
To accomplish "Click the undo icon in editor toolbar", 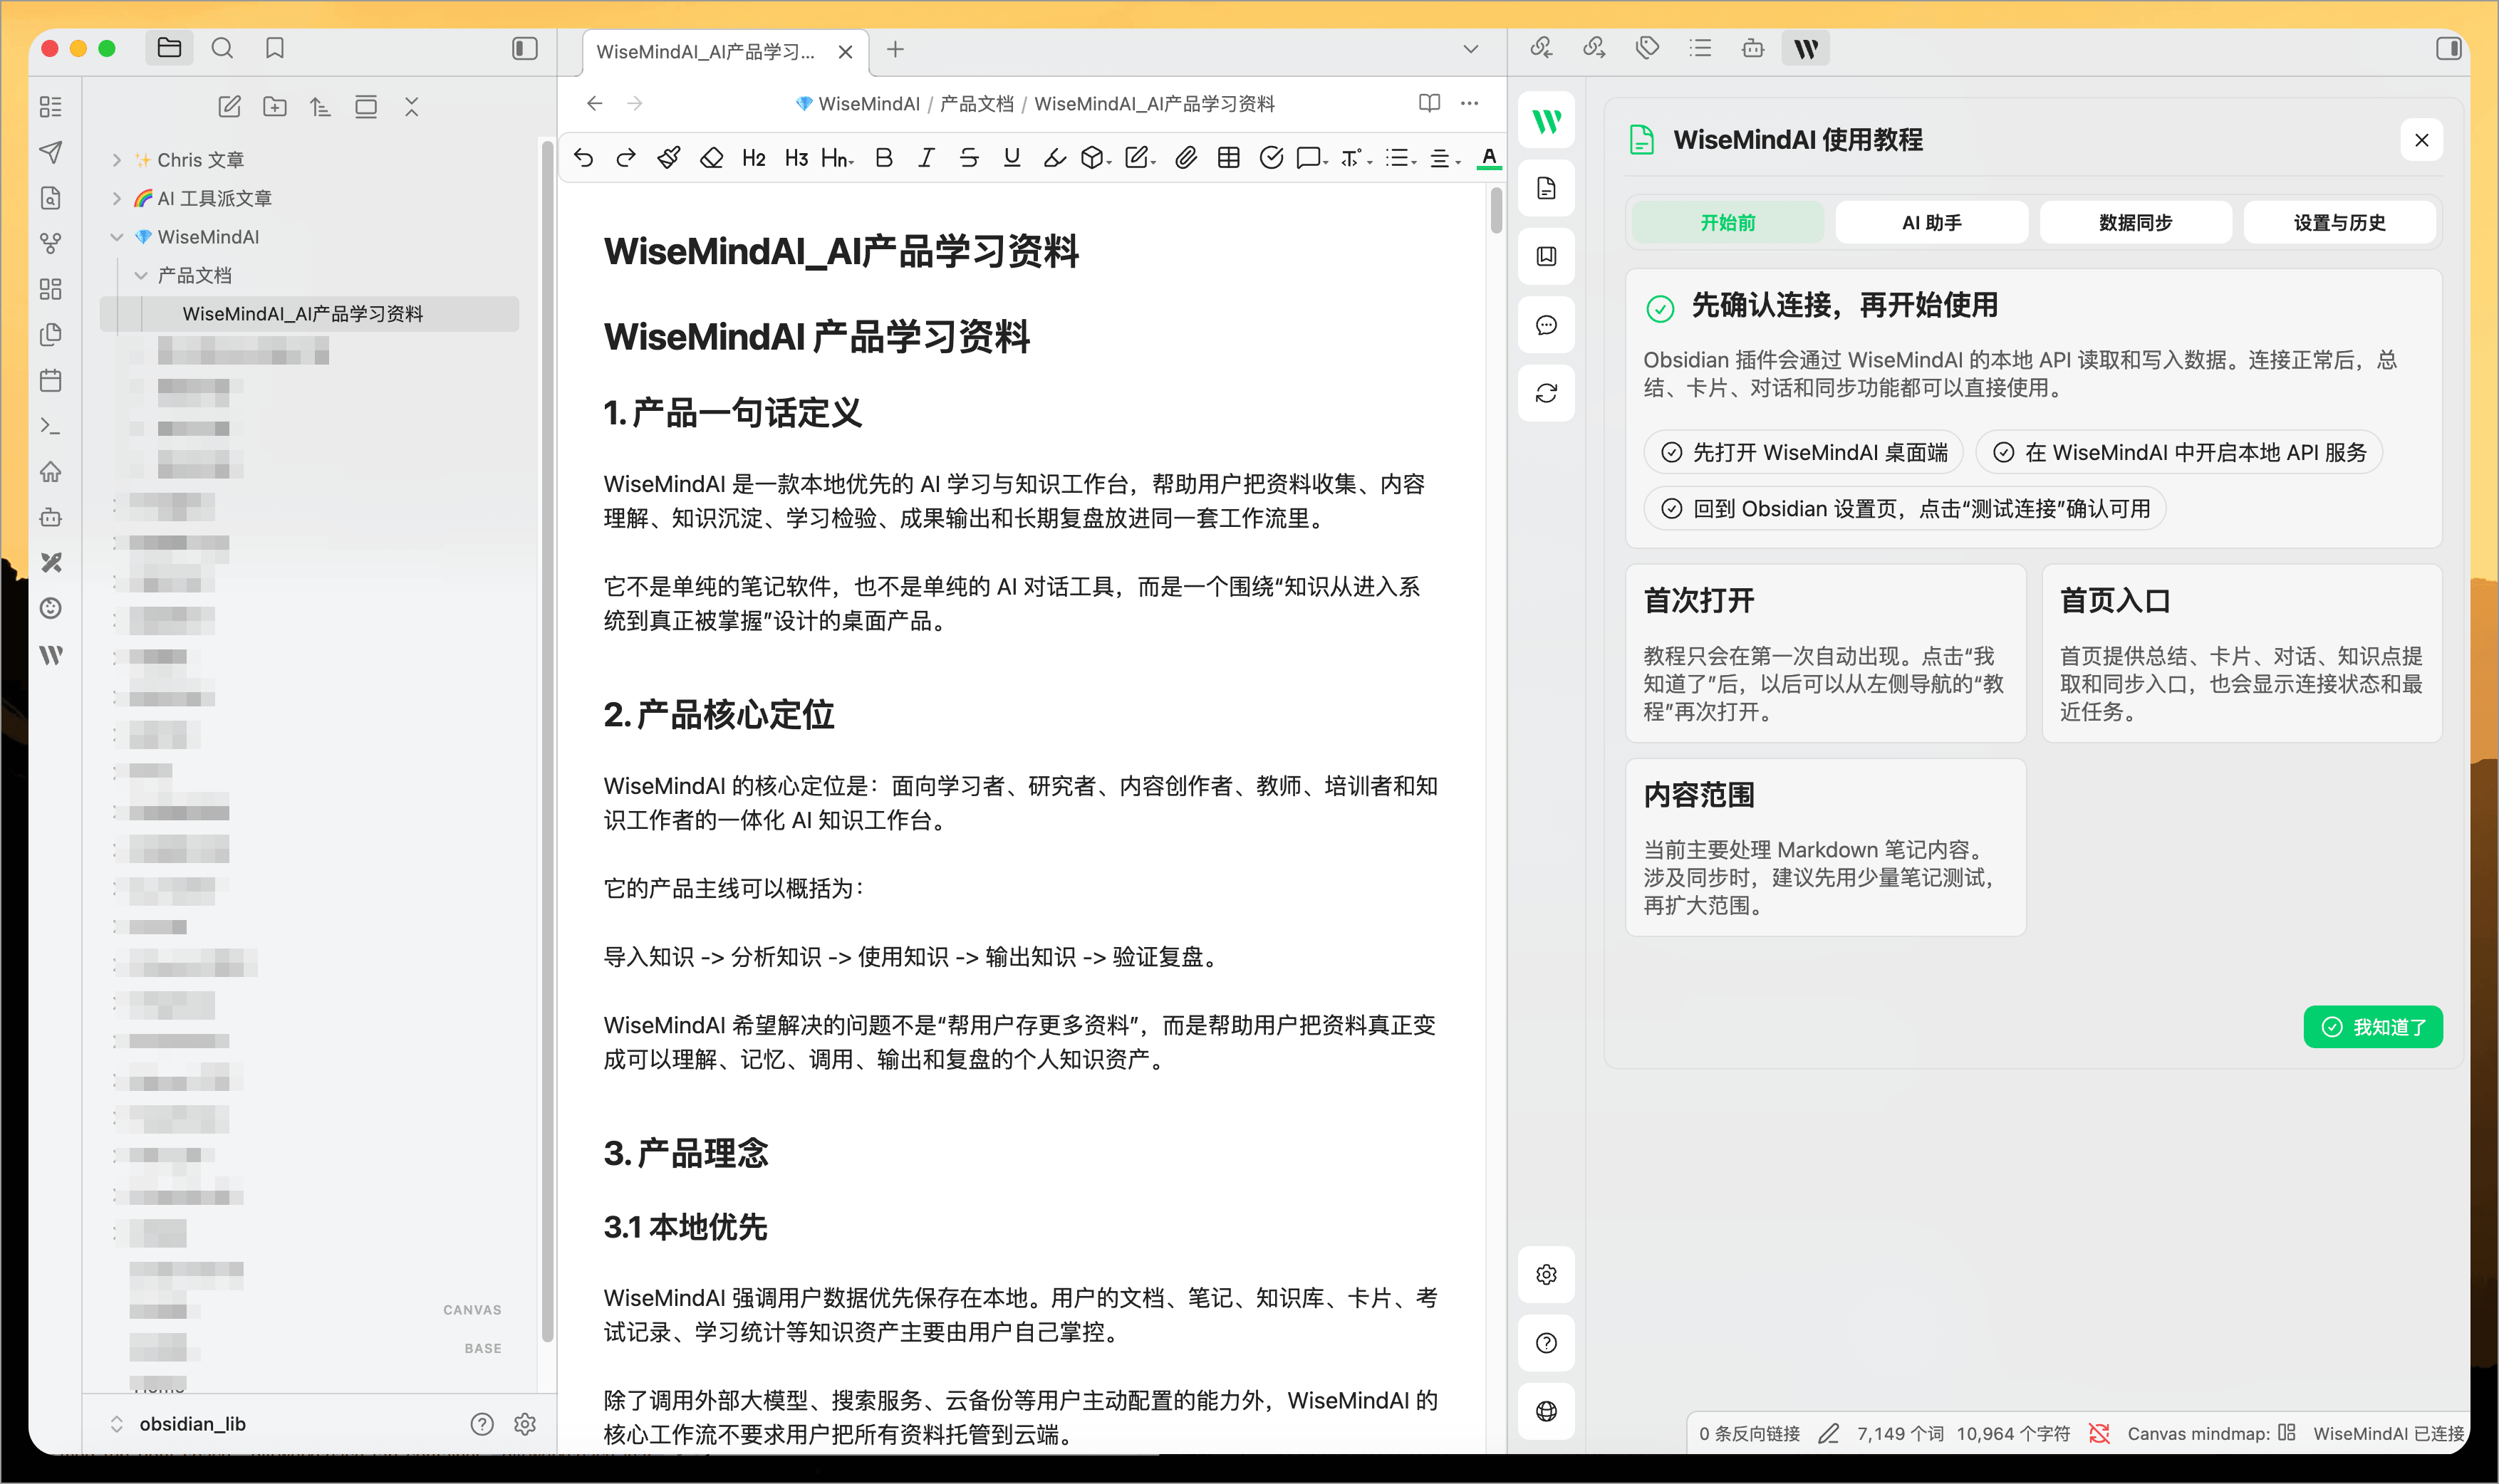I will pyautogui.click(x=583, y=157).
